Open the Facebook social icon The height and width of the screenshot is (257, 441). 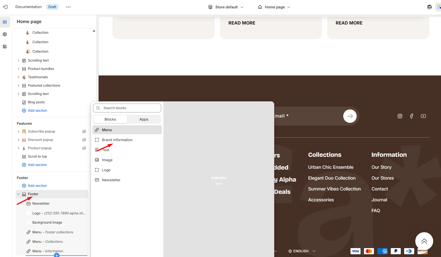coord(412,116)
